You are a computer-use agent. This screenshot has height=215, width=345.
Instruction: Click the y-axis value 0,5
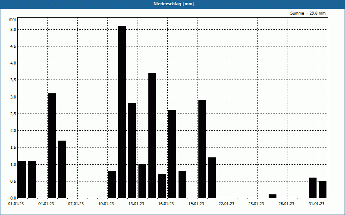(x=13, y=181)
